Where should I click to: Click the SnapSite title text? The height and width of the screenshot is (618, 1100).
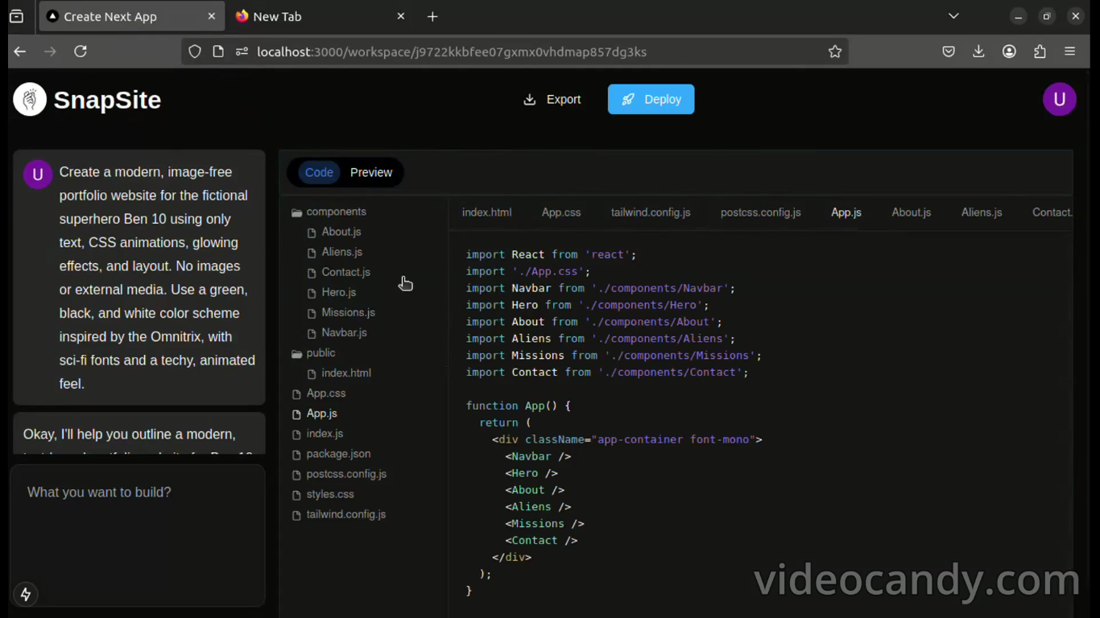107,100
